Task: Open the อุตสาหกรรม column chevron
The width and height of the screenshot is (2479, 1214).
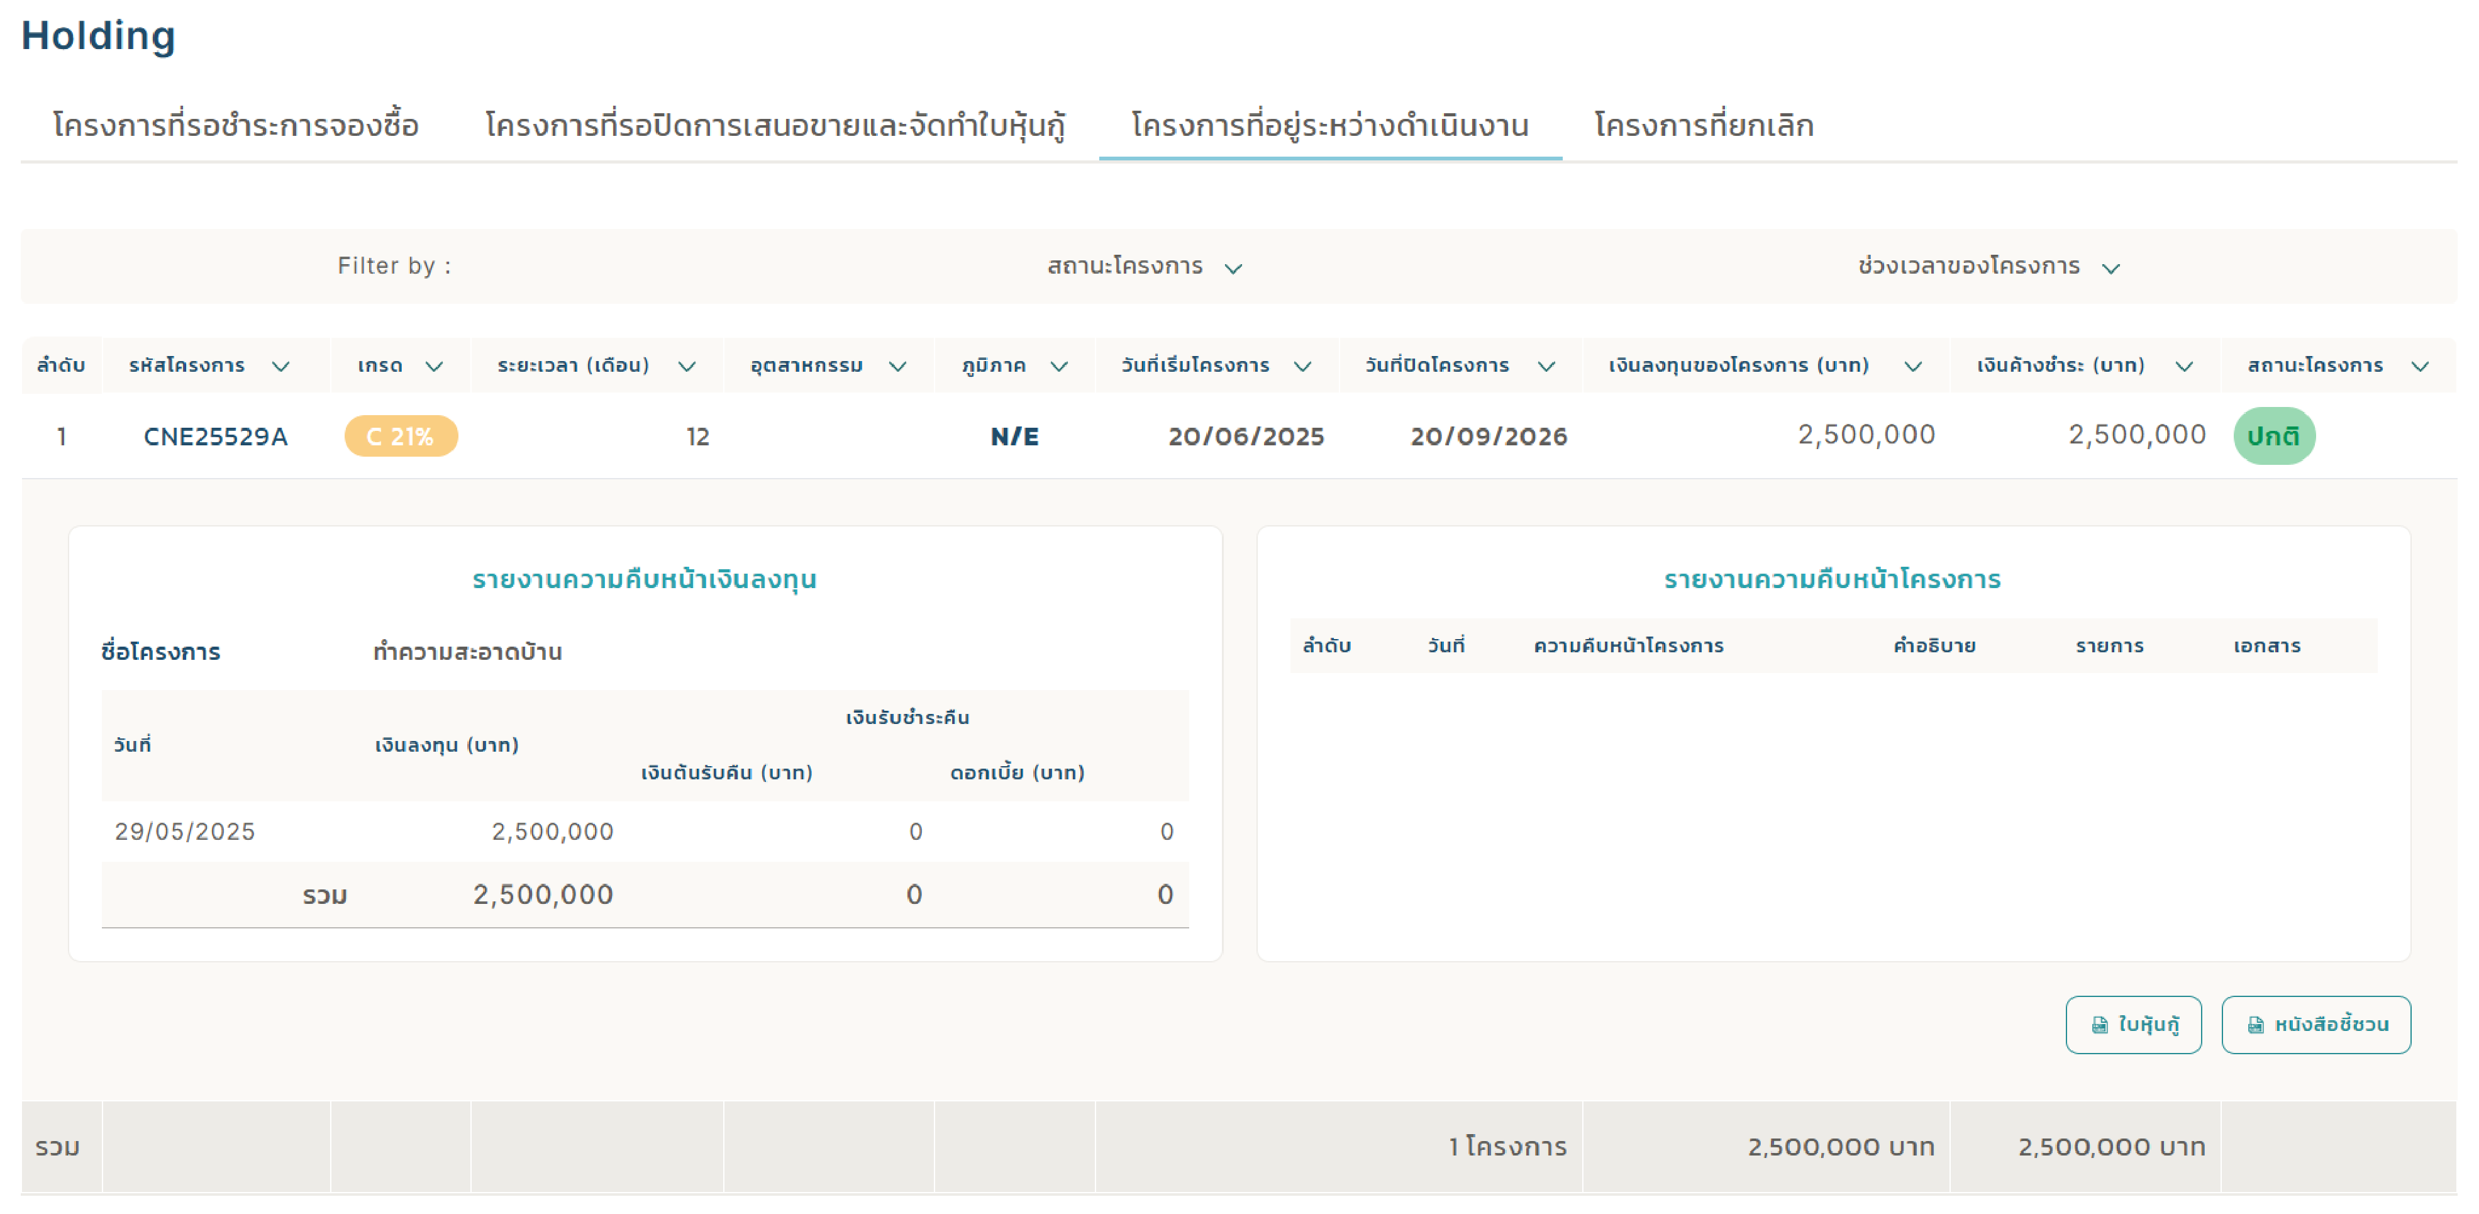Action: [898, 367]
